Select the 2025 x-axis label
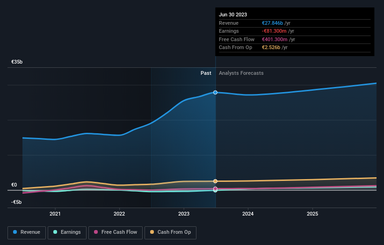Viewport: 384px width, 245px height. click(312, 214)
